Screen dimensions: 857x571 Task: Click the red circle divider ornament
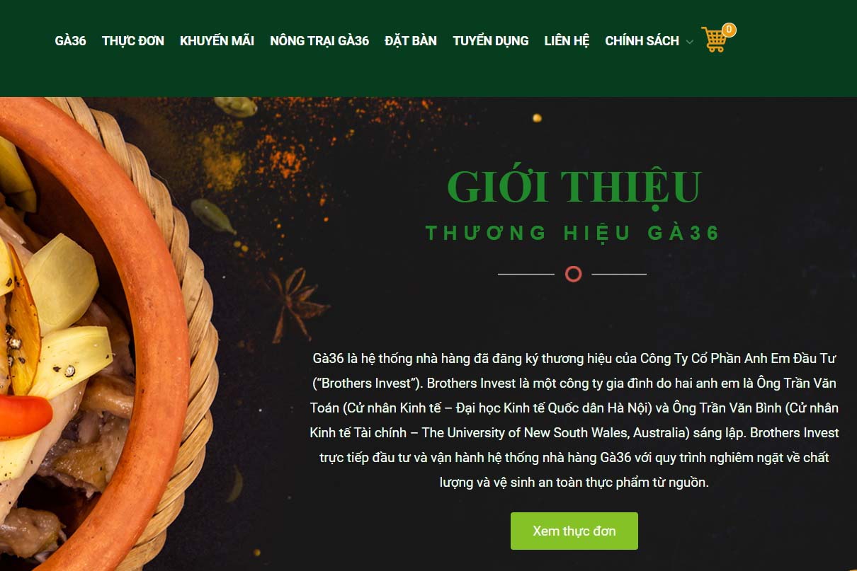[x=573, y=274]
